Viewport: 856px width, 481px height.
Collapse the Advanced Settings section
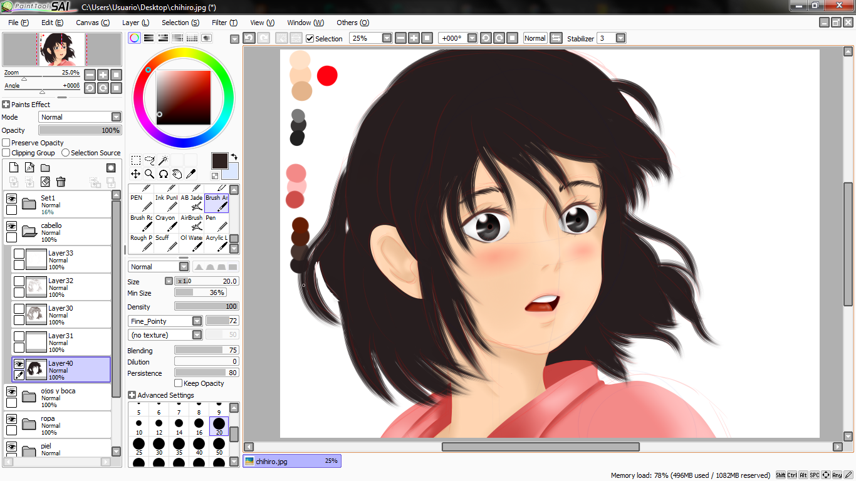tap(132, 395)
